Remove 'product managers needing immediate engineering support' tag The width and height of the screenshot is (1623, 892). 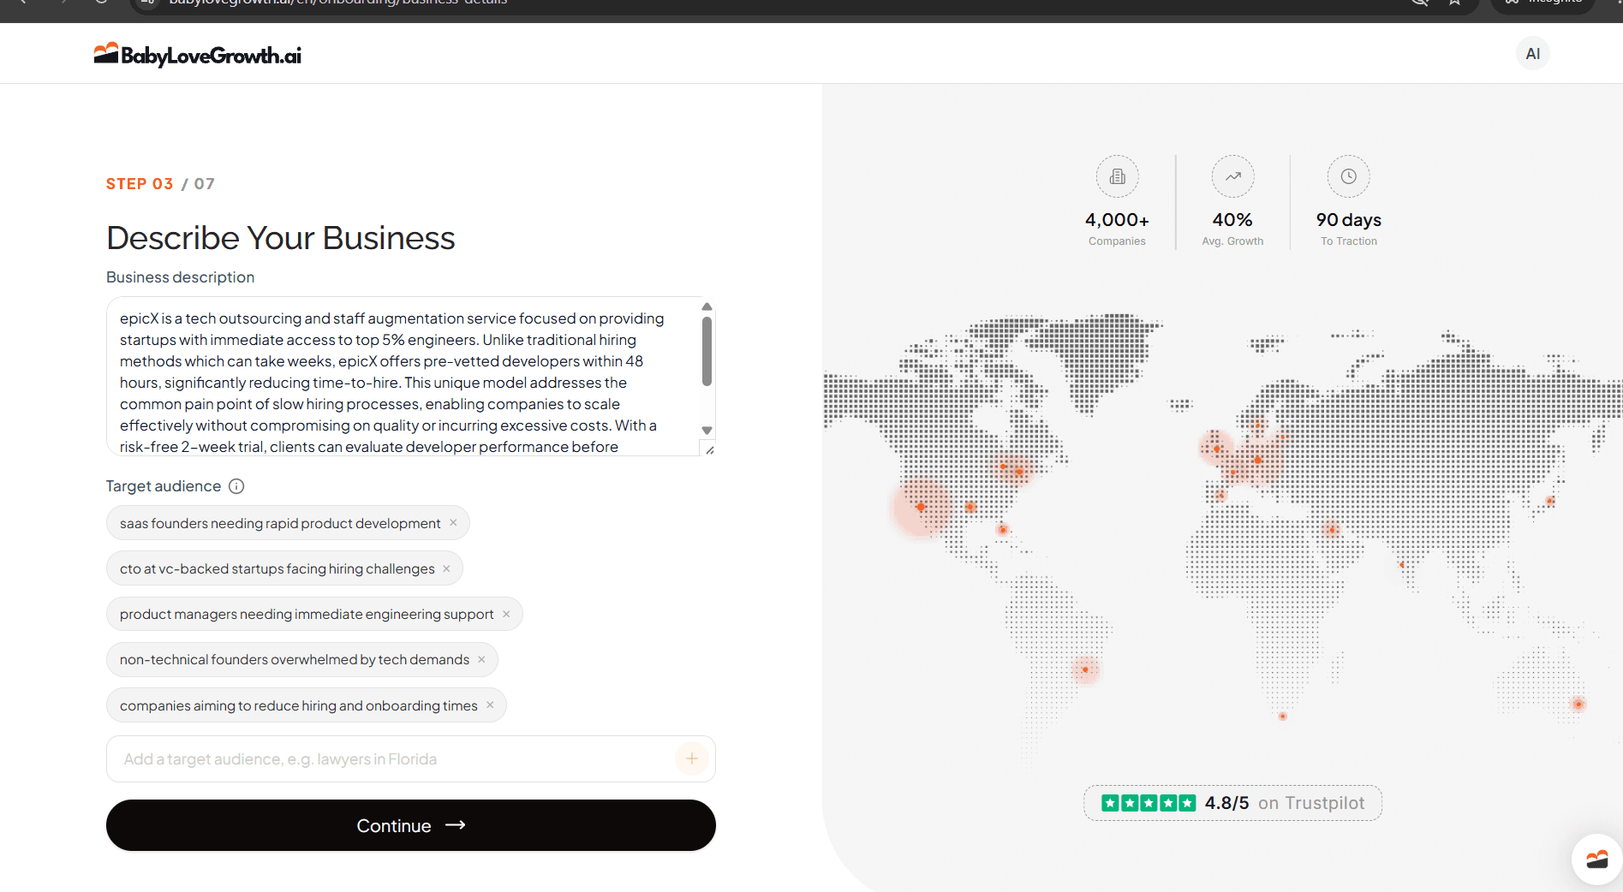click(506, 614)
